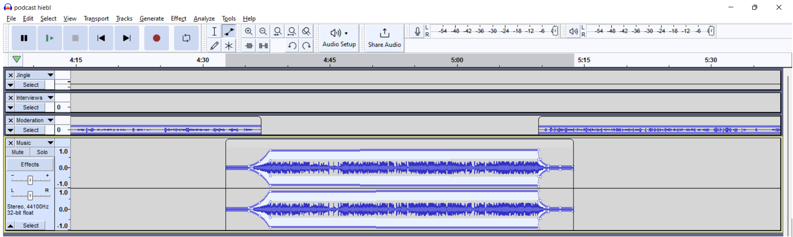Open the Tracks menu

124,18
